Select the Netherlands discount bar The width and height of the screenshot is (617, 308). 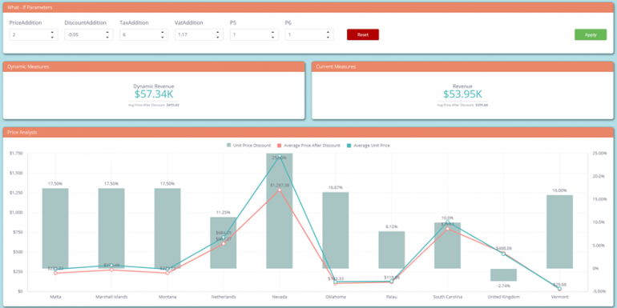pyautogui.click(x=224, y=242)
